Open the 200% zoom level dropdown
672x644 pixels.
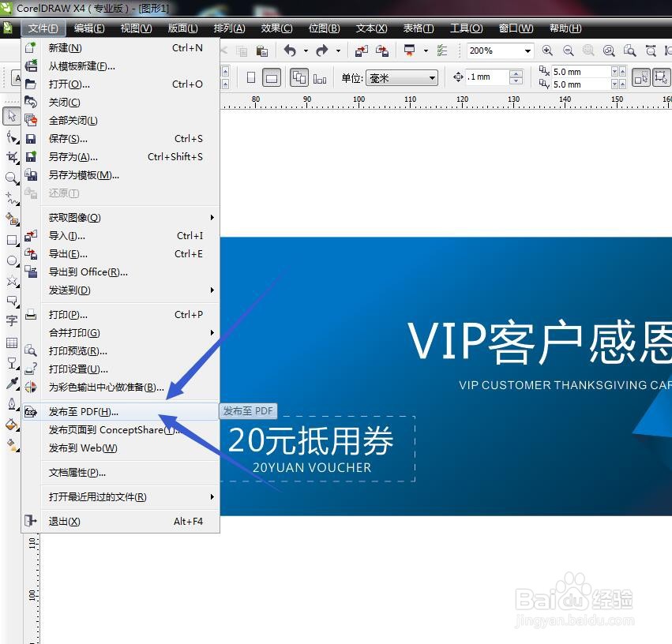pos(527,51)
